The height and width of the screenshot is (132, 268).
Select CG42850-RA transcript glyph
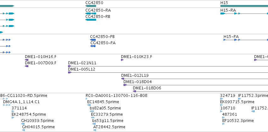pos(91,13)
